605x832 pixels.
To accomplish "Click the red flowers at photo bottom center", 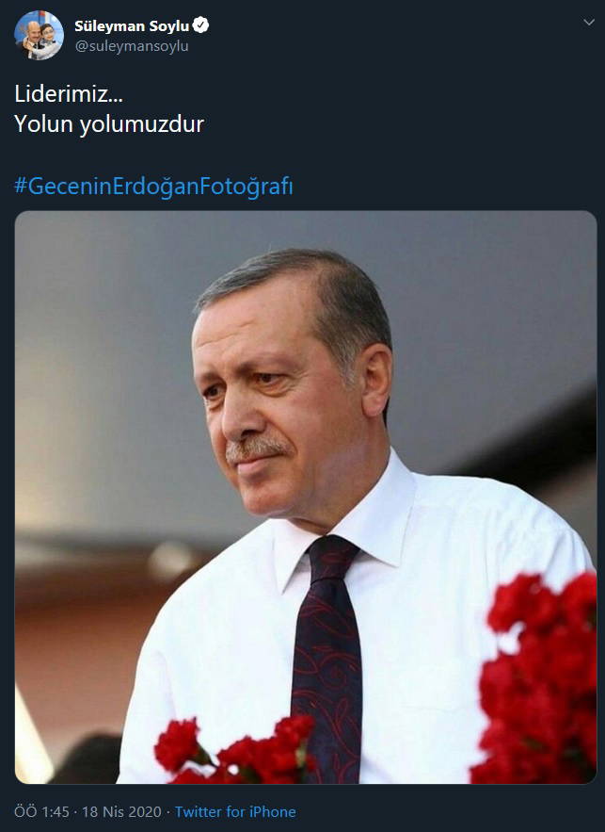I will point(236,750).
